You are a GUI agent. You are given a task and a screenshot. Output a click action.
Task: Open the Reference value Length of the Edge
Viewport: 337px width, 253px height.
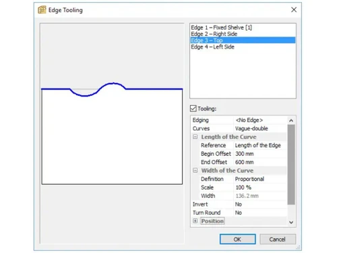click(x=260, y=145)
